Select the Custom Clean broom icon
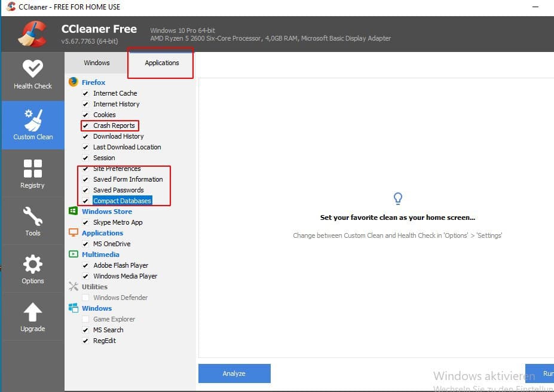The height and width of the screenshot is (392, 554). pyautogui.click(x=33, y=120)
